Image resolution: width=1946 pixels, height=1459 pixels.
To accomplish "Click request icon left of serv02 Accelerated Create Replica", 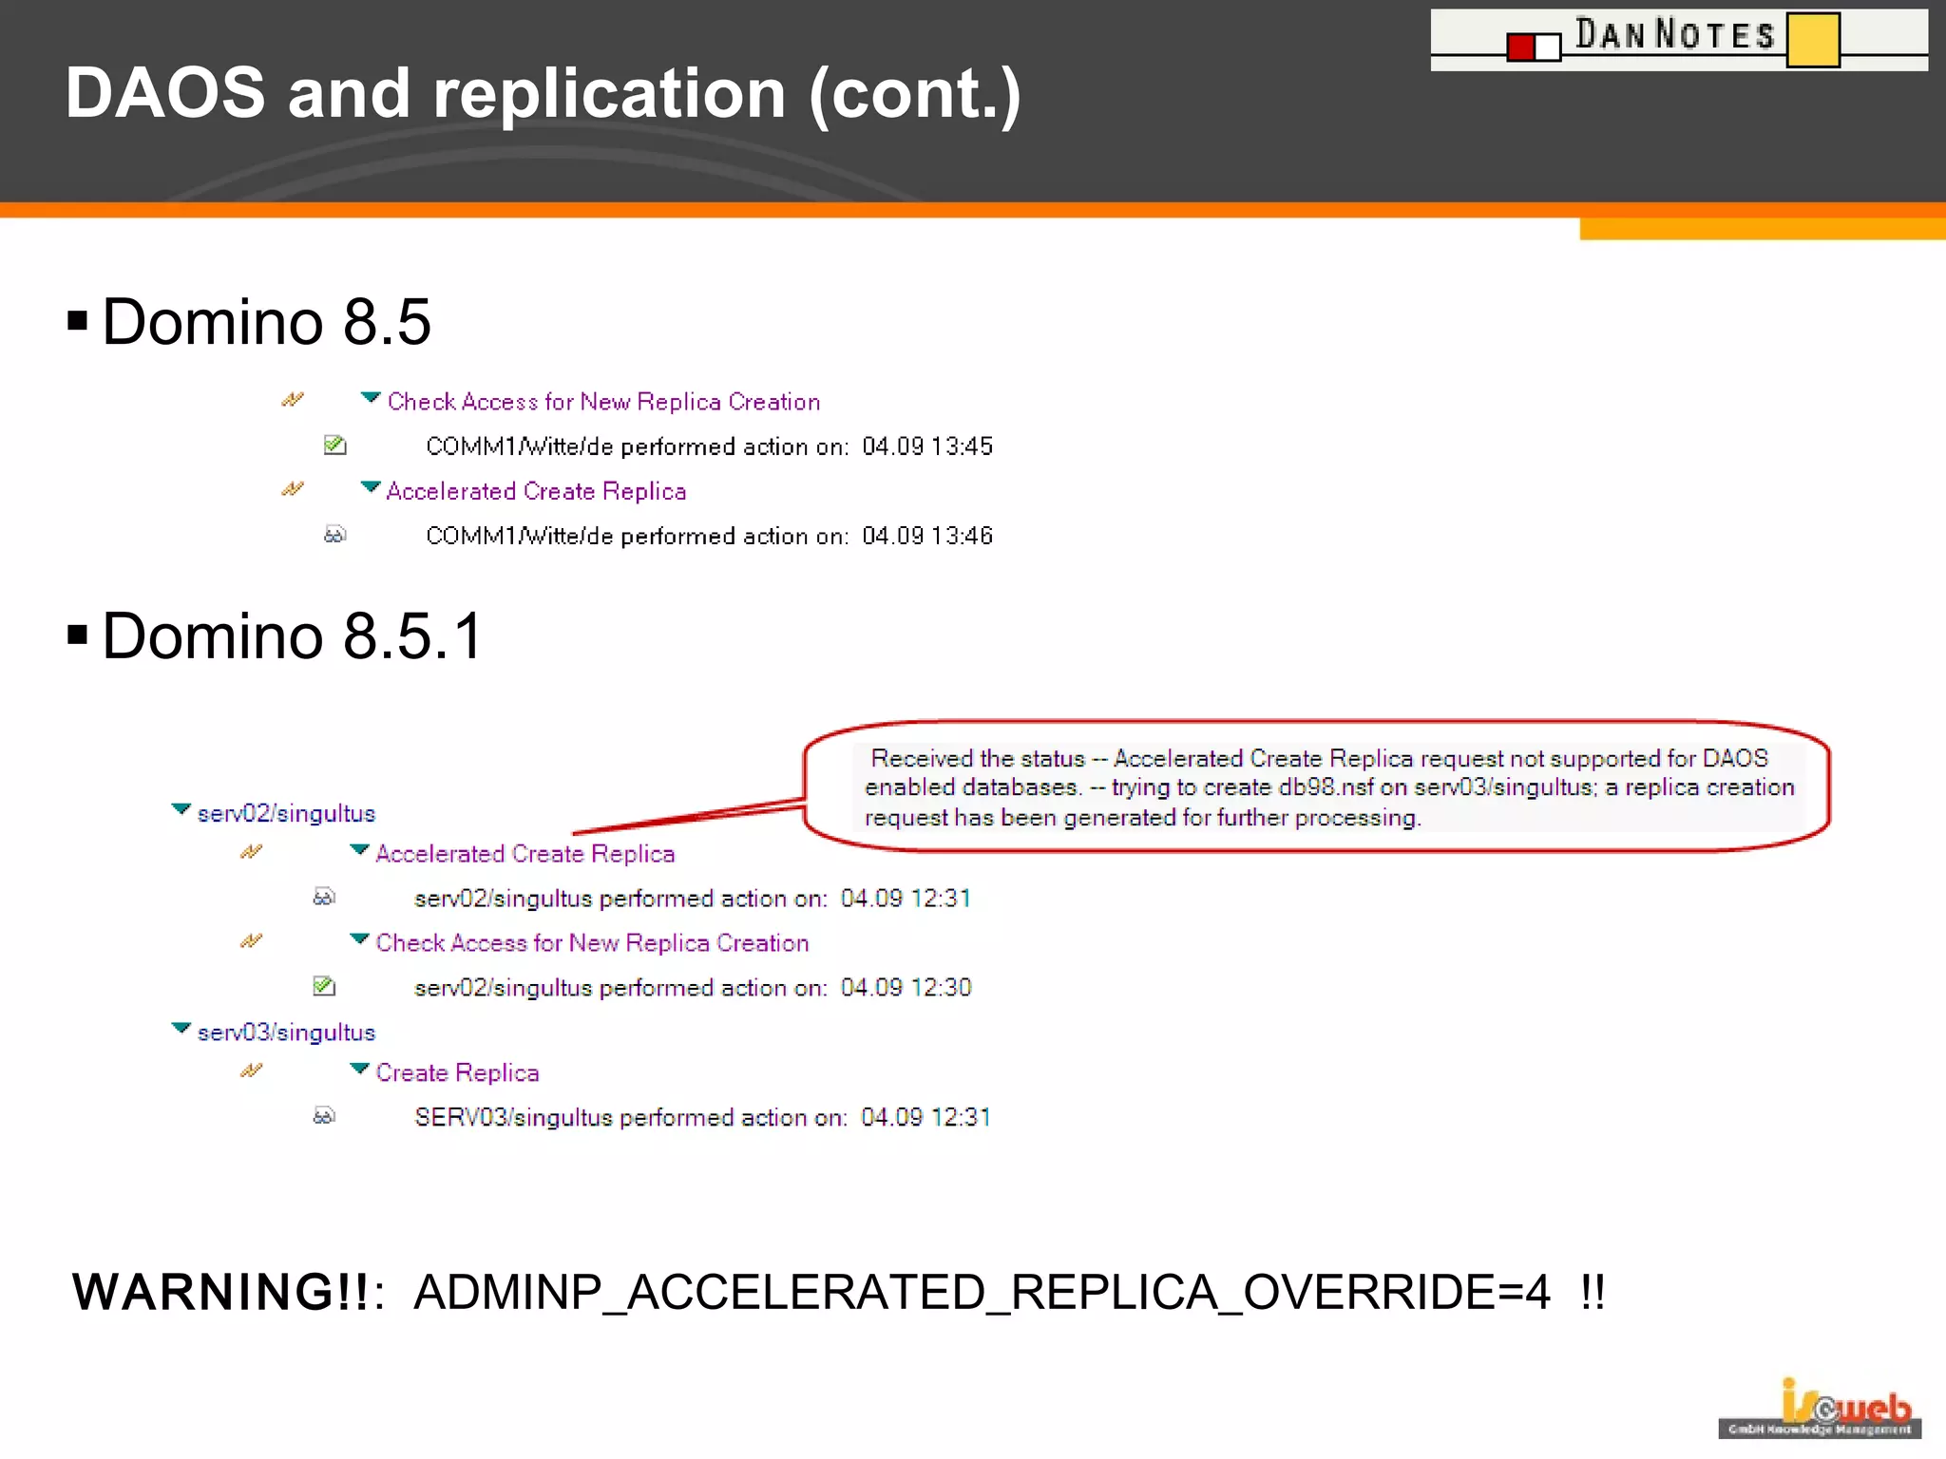I will (251, 852).
